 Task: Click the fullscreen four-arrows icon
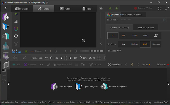pos(160,8)
